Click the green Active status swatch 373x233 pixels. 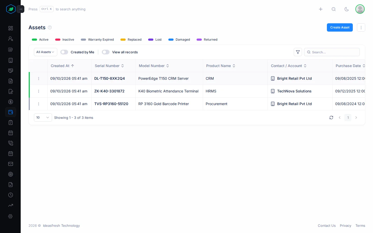(x=34, y=40)
